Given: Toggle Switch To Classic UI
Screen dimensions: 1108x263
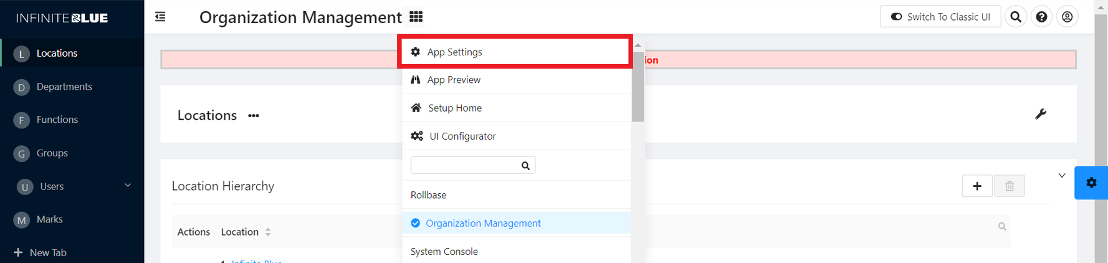Looking at the screenshot, I should pos(940,17).
